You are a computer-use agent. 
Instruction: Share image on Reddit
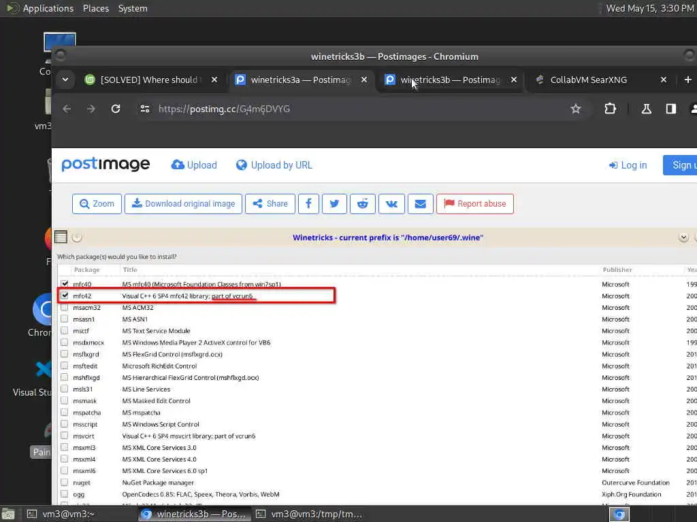point(363,204)
